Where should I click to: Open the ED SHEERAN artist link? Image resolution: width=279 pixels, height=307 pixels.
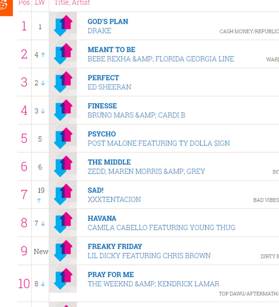tap(109, 87)
